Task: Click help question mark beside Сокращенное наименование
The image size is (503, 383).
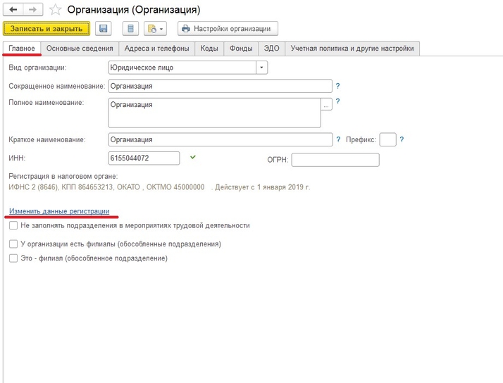Action: [338, 86]
